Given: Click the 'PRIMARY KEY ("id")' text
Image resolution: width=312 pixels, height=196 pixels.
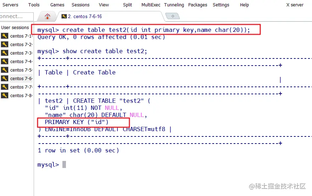Looking at the screenshot, I should (x=77, y=122).
